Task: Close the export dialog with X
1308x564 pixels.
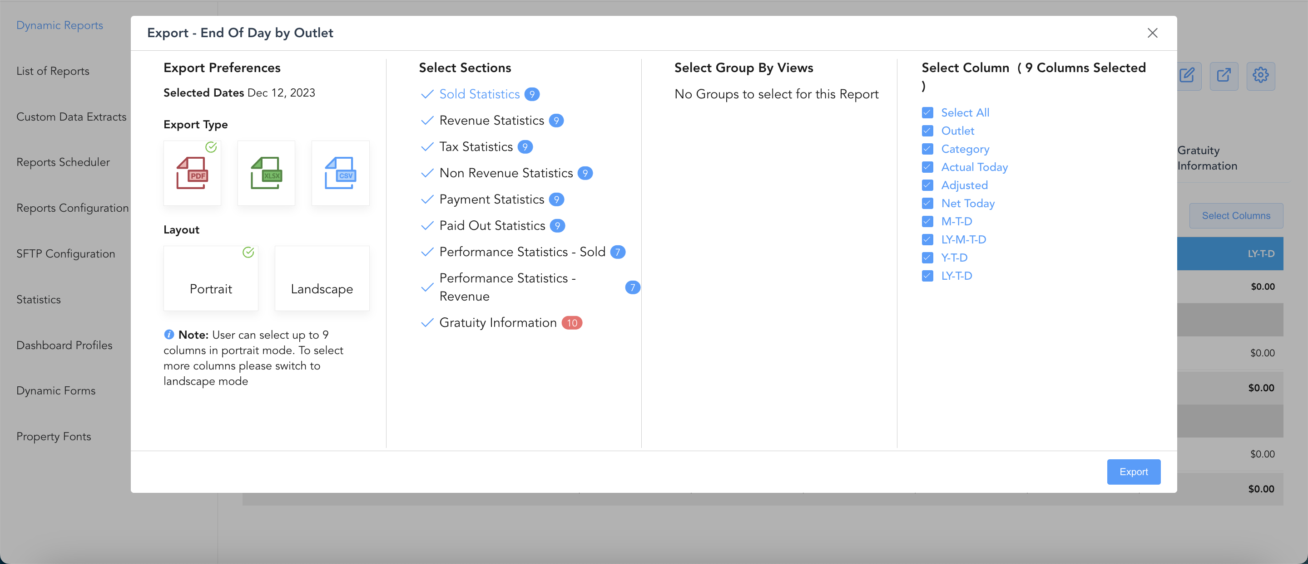Action: click(x=1152, y=33)
